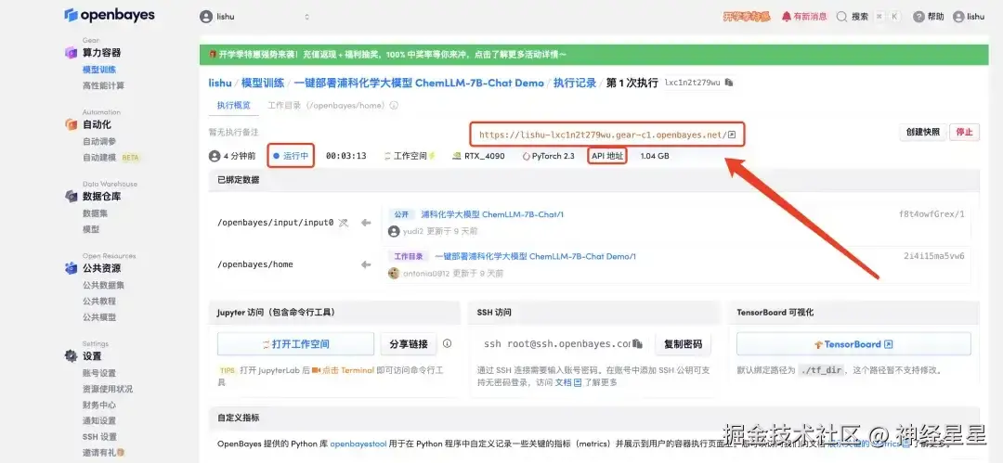
Task: Open 邀请有礼 in sidebar
Action: 104,452
